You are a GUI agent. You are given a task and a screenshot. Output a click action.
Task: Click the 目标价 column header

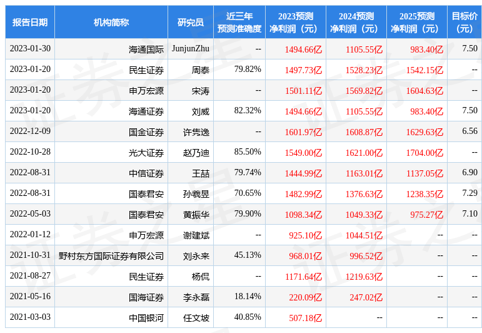click(464, 23)
